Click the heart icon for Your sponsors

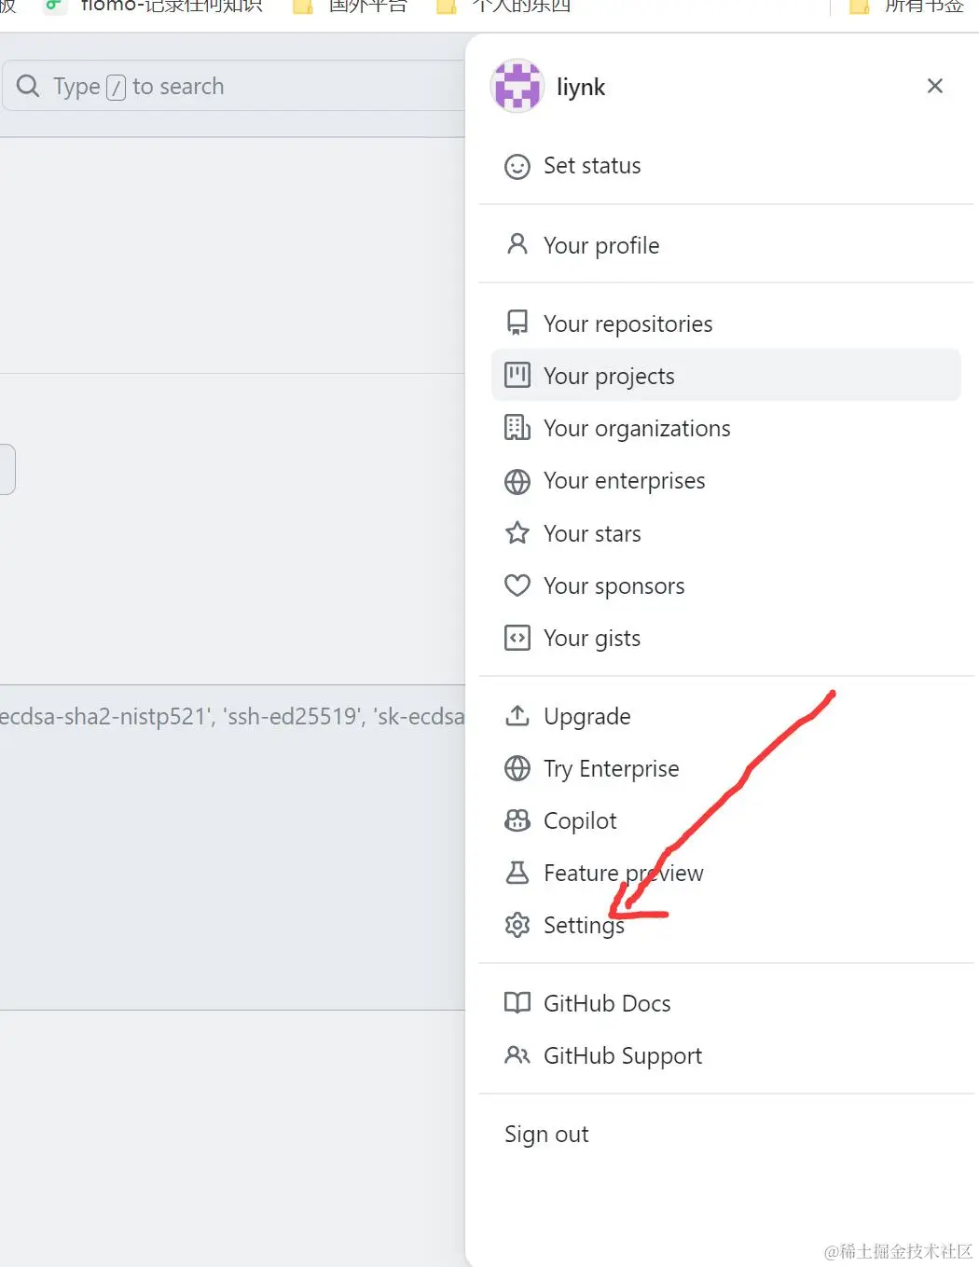click(517, 585)
